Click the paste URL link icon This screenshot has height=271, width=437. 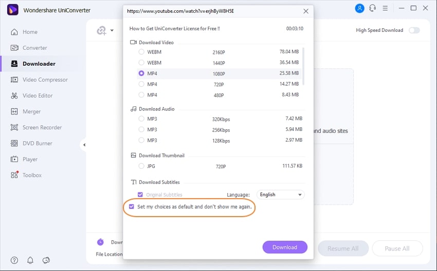[x=101, y=30]
